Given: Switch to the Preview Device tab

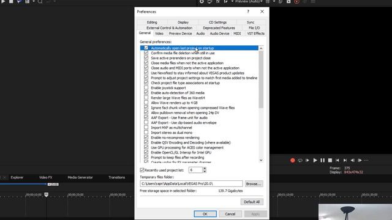Looking at the screenshot, I should coord(180,34).
